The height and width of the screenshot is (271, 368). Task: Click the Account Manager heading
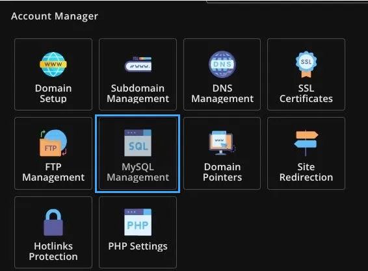tap(55, 16)
